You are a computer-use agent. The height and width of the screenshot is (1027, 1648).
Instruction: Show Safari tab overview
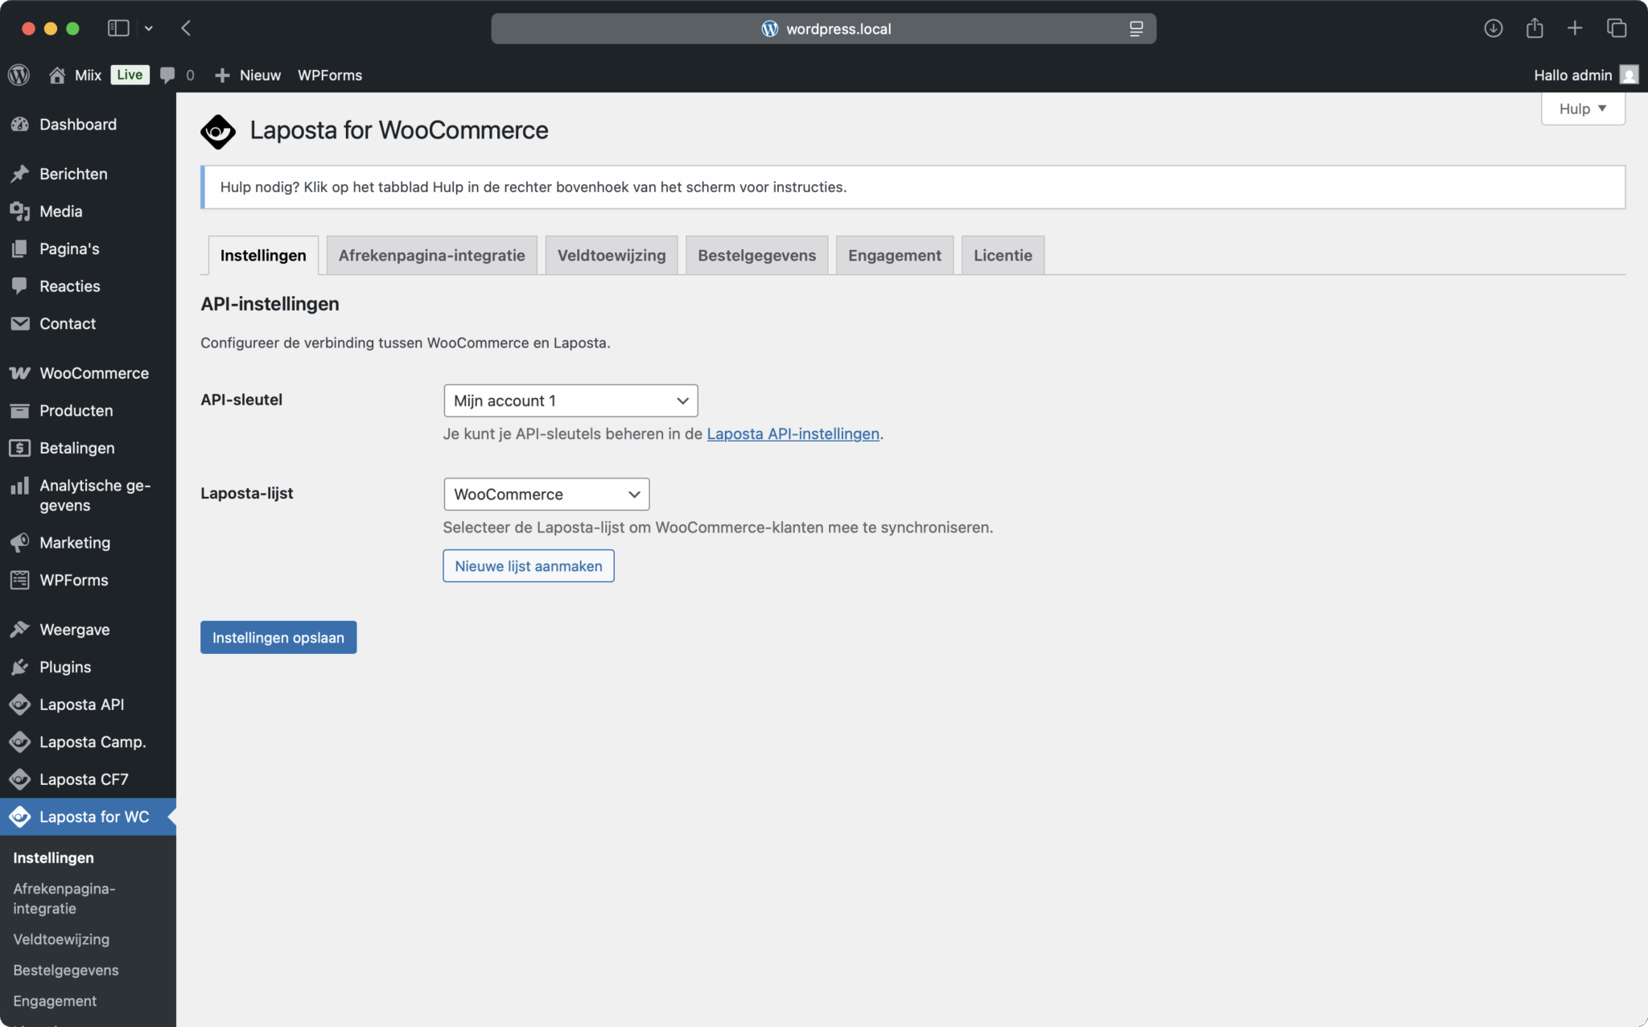1617,28
